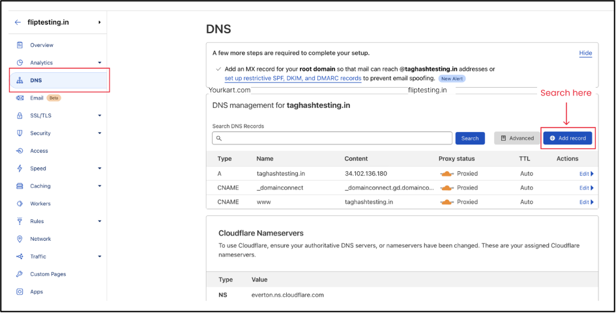
Task: Click the Beta badge next to Email
Action: [x=54, y=98]
